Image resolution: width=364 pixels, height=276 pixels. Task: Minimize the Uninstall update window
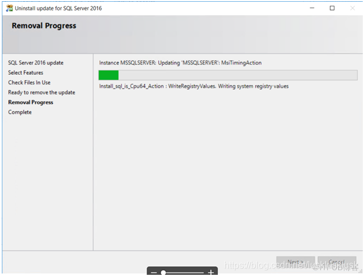tap(312, 8)
